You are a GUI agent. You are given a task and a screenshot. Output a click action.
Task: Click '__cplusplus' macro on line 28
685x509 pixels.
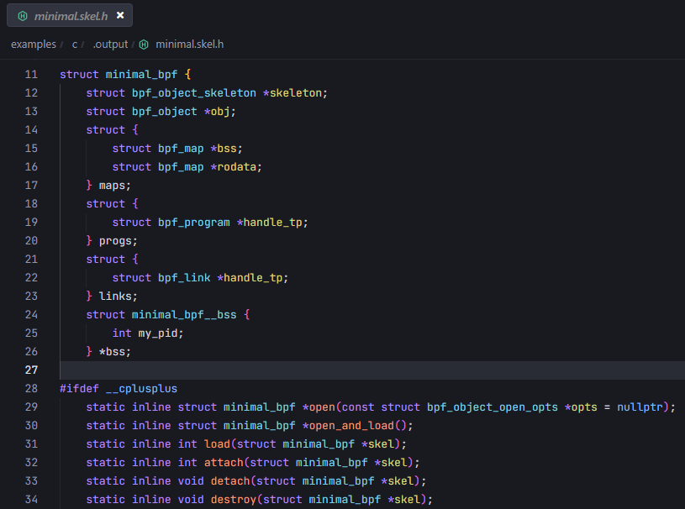pos(141,389)
